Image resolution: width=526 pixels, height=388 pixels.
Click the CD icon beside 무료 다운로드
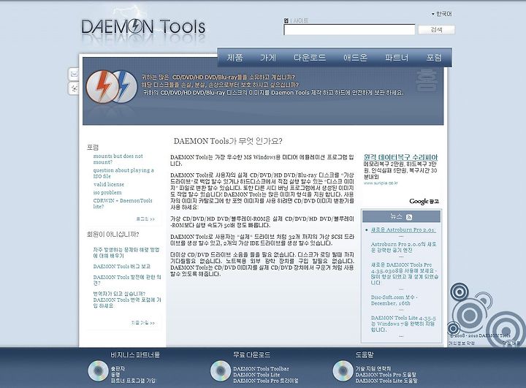[x=221, y=371]
